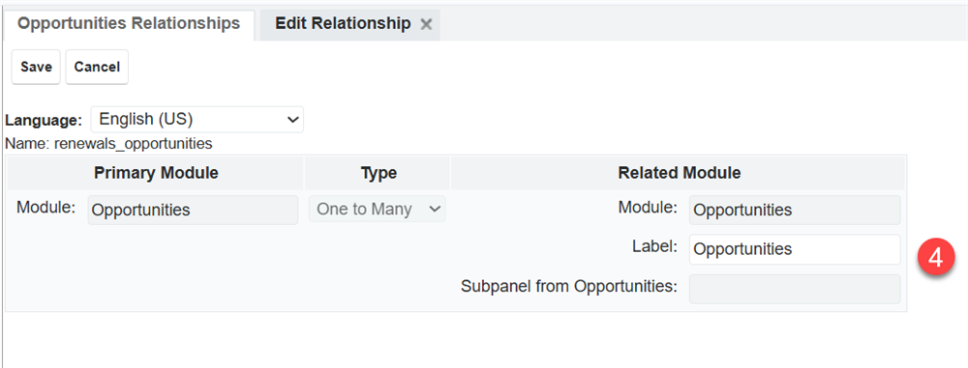Expand the One to Many type dropdown
The height and width of the screenshot is (368, 968).
(x=378, y=210)
